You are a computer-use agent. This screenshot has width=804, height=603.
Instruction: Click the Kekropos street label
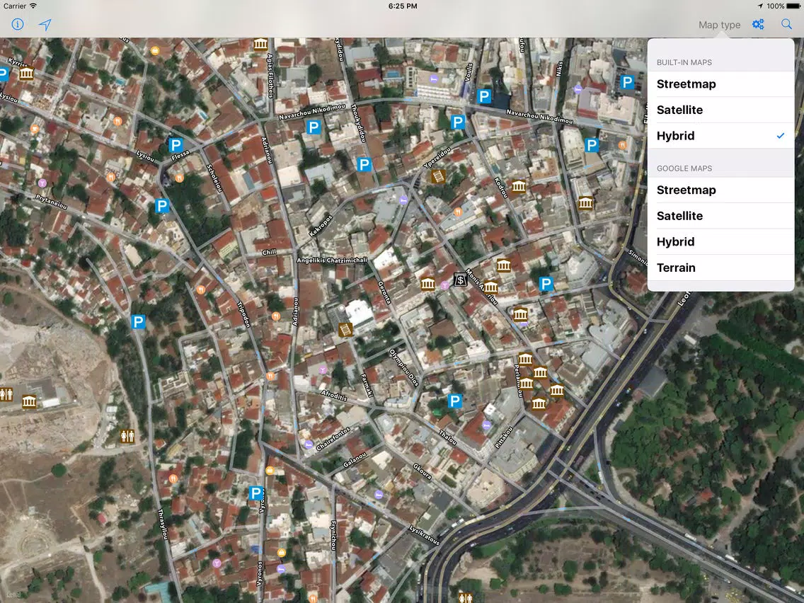(321, 226)
